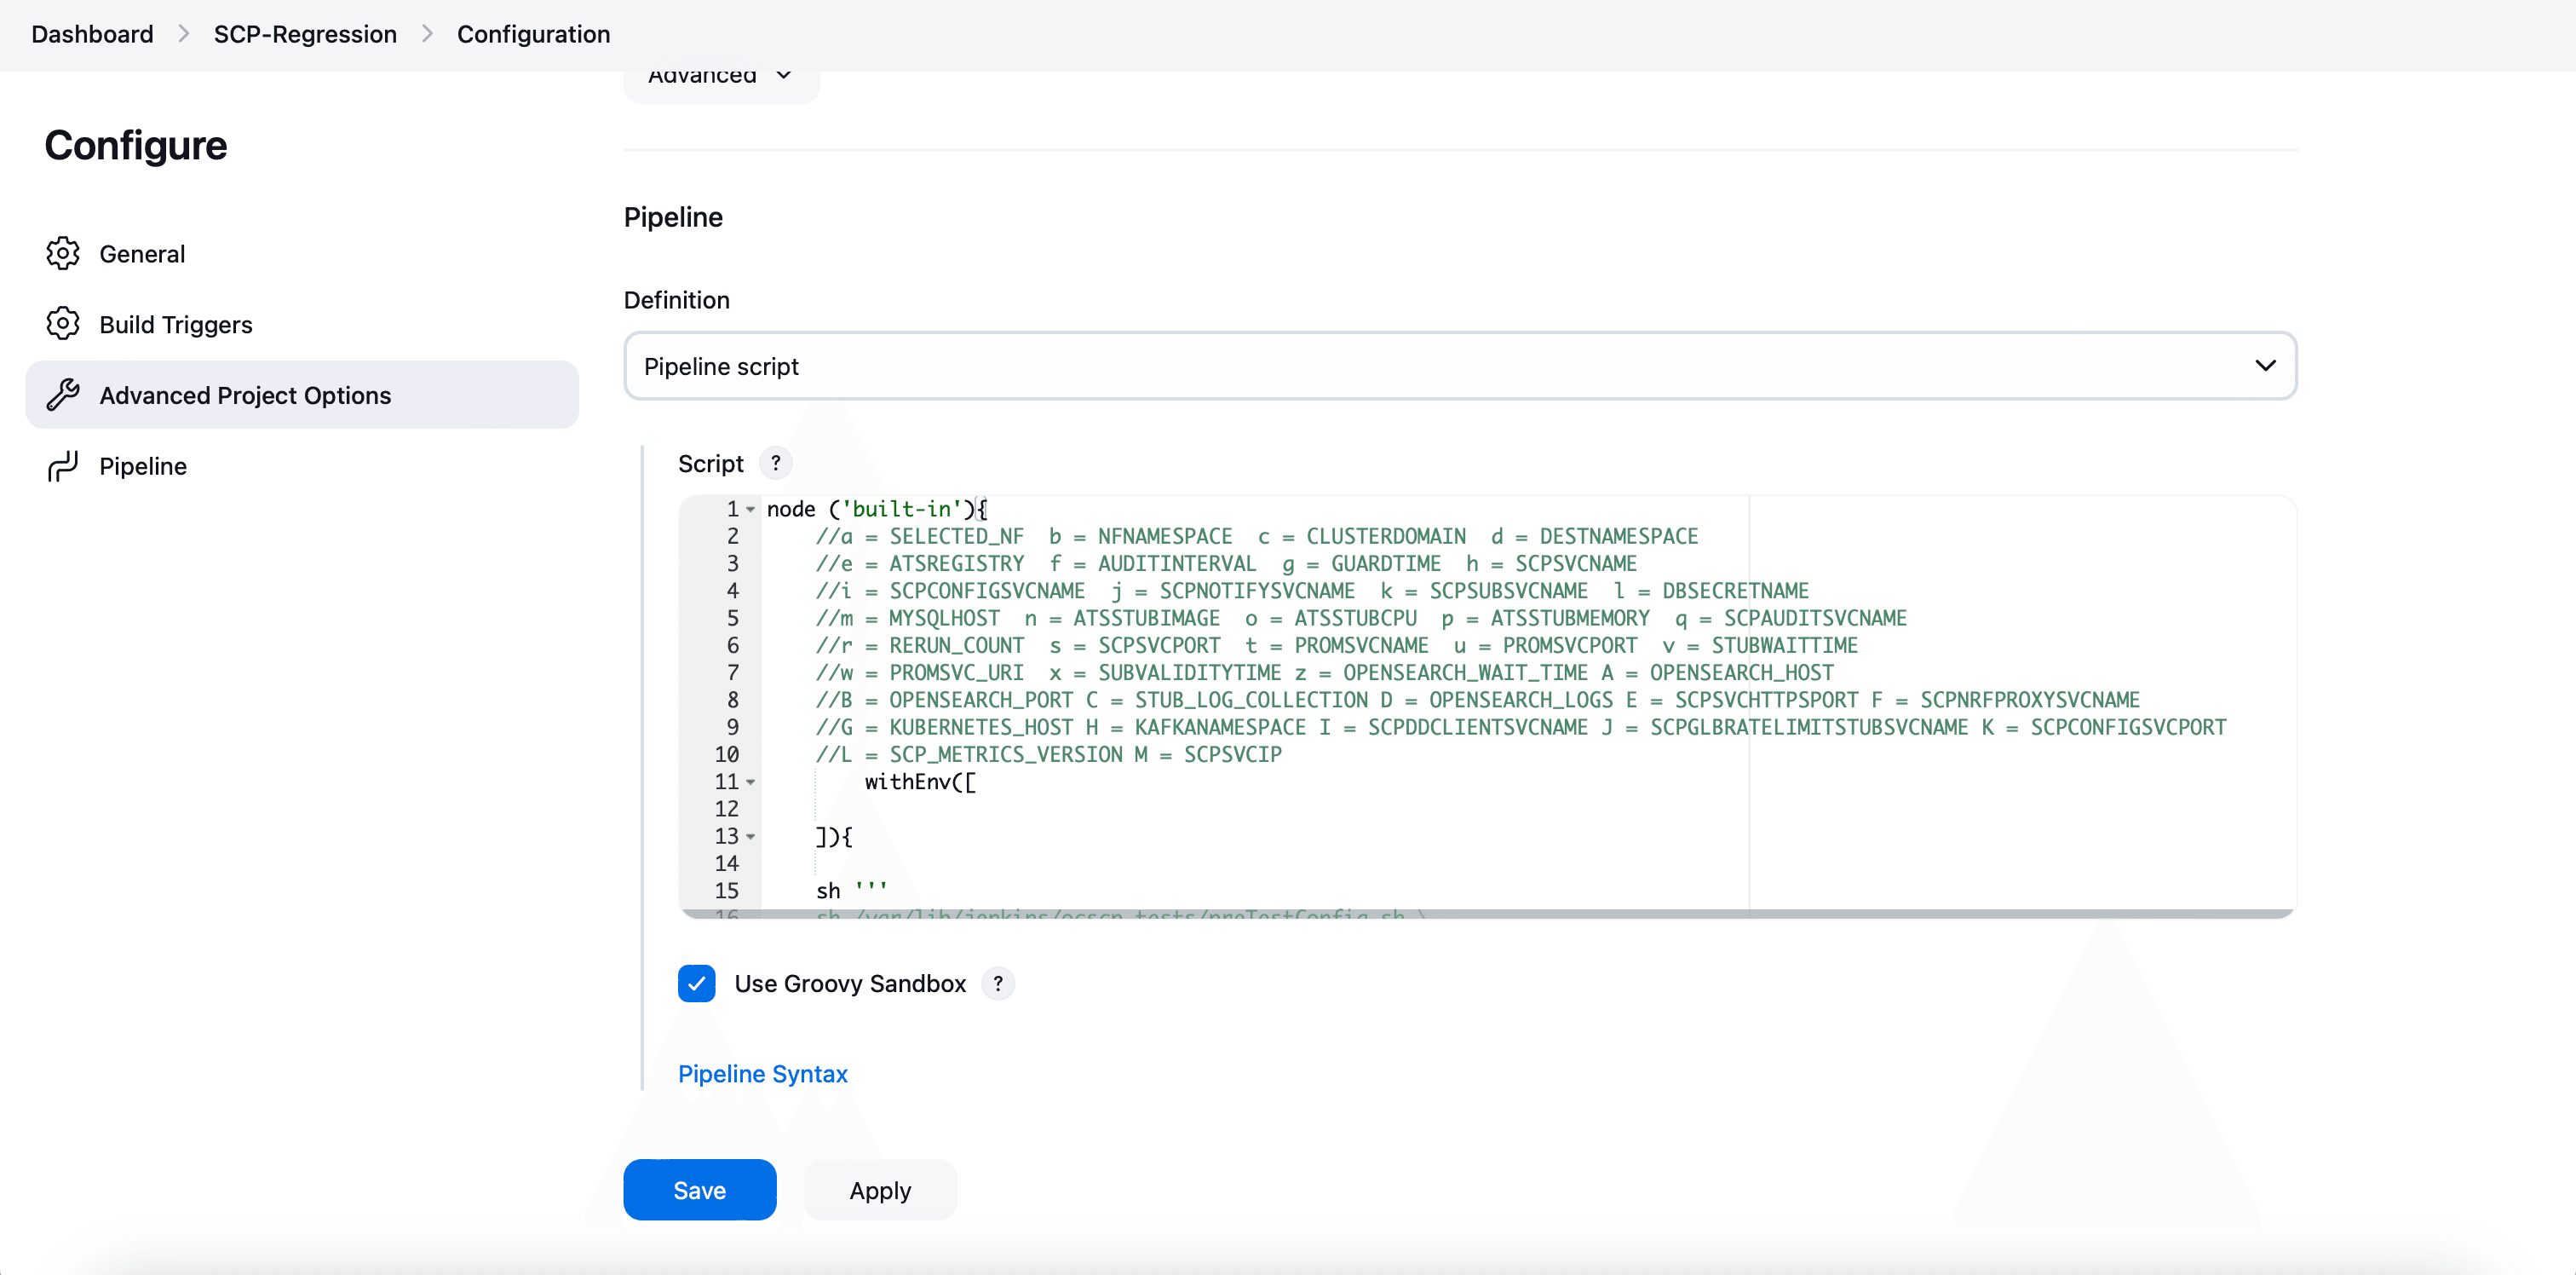Collapse the fold marker on line 13
The image size is (2576, 1275).
click(x=752, y=838)
